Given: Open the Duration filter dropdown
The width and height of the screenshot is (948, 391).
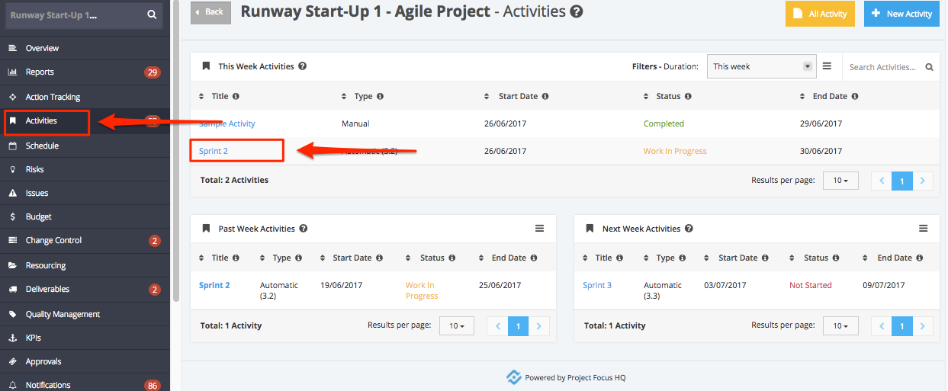Looking at the screenshot, I should coord(762,66).
